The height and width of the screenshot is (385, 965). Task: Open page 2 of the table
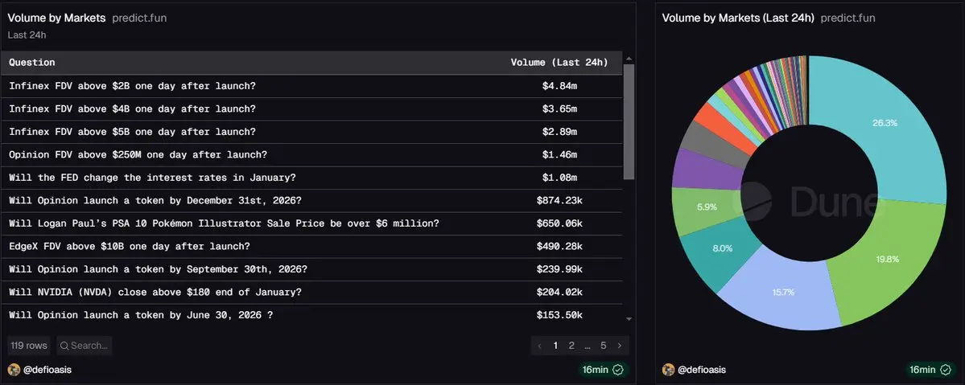[x=571, y=346]
